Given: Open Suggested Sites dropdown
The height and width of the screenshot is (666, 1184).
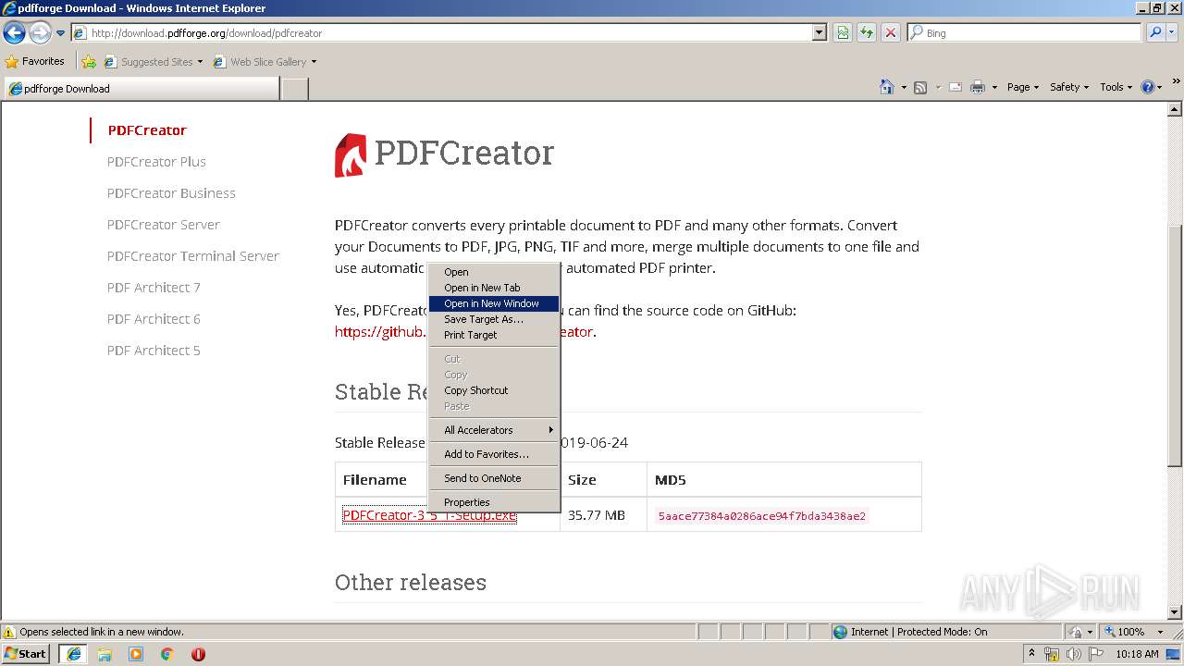Looking at the screenshot, I should 154,62.
